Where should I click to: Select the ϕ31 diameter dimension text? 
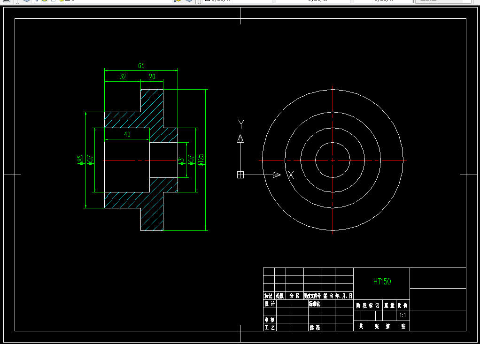tap(182, 161)
